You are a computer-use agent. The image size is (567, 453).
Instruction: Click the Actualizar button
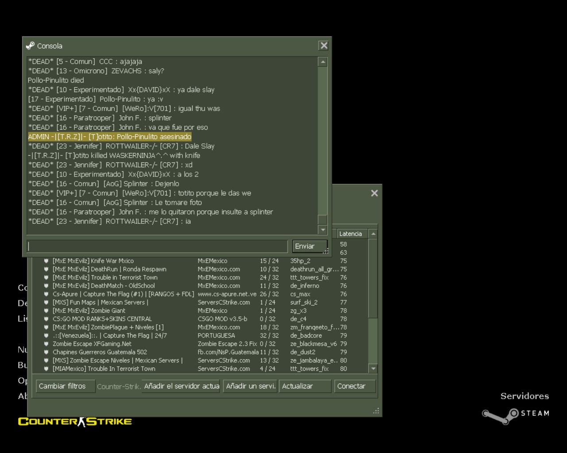(x=305, y=386)
